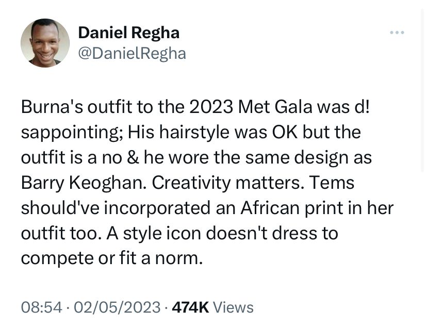Click the final word norm in the tweet
The image size is (427, 325).
178,258
